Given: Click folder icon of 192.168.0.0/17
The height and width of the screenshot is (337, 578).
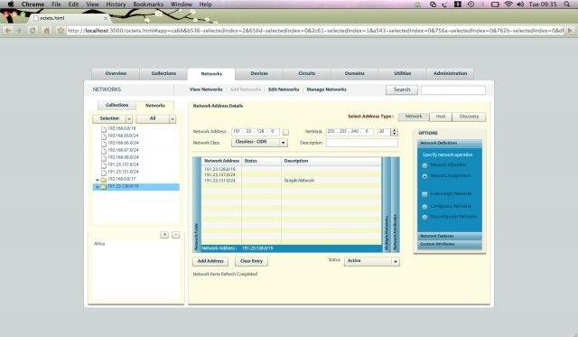Looking at the screenshot, I should pos(104,180).
